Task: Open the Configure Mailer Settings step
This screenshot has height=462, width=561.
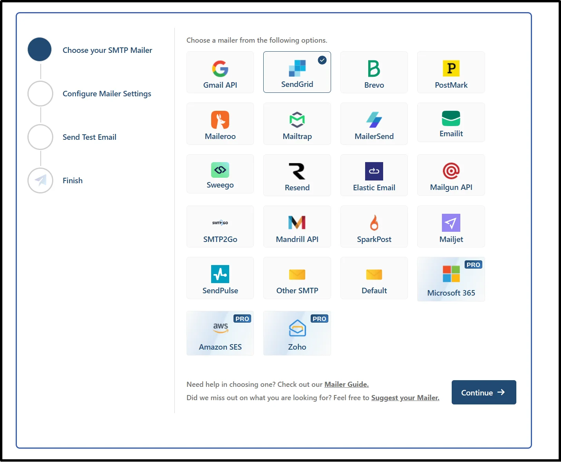Action: pos(107,94)
